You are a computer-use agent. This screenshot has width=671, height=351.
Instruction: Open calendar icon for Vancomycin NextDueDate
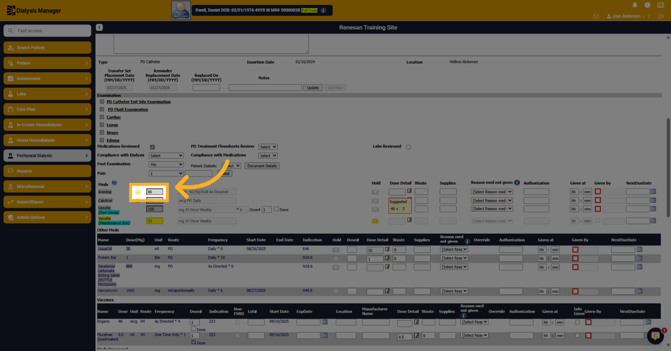[x=639, y=291]
